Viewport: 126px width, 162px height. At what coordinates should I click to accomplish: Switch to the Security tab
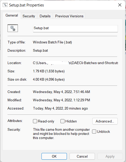tap(29, 16)
